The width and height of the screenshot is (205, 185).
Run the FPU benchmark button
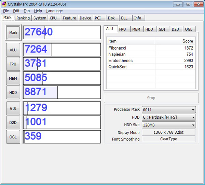click(x=13, y=64)
